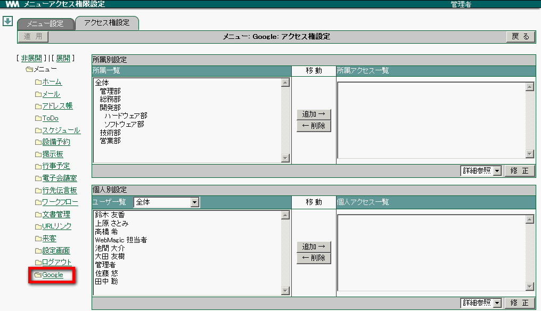The width and height of the screenshot is (541, 311).
Task: Select 管理者 in user list
Action: [x=105, y=265]
